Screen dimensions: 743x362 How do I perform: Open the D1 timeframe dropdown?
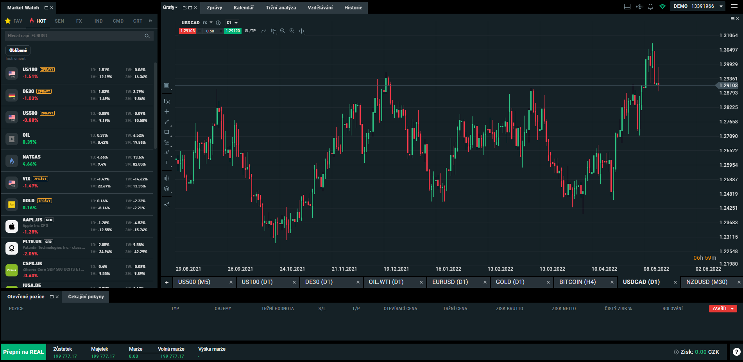[232, 23]
